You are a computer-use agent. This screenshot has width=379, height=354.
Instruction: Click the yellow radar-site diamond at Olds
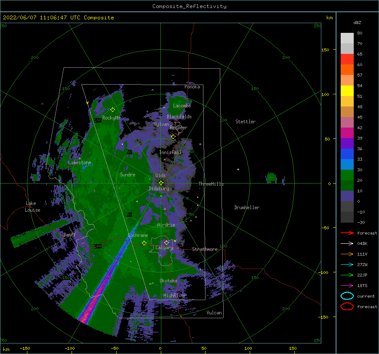click(x=161, y=183)
